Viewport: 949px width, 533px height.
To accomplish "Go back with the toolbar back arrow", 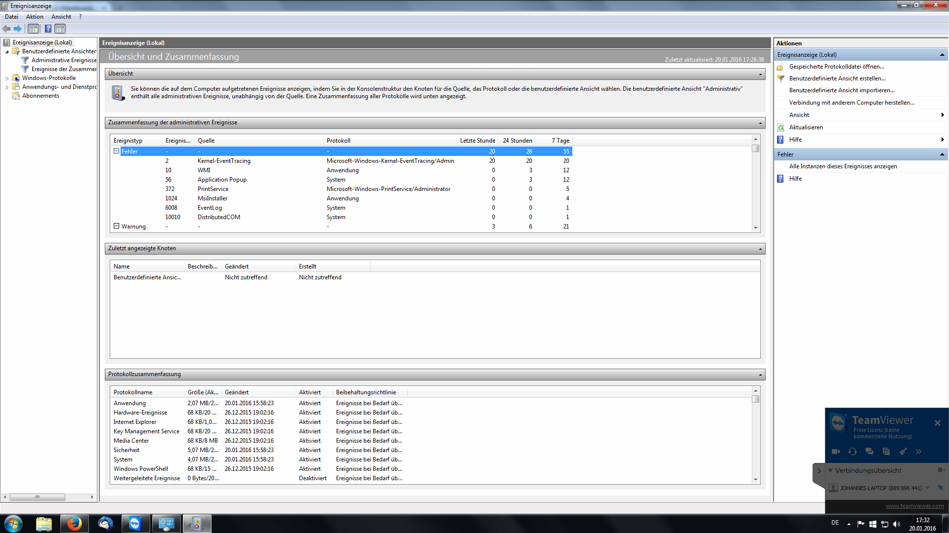I will pyautogui.click(x=6, y=29).
